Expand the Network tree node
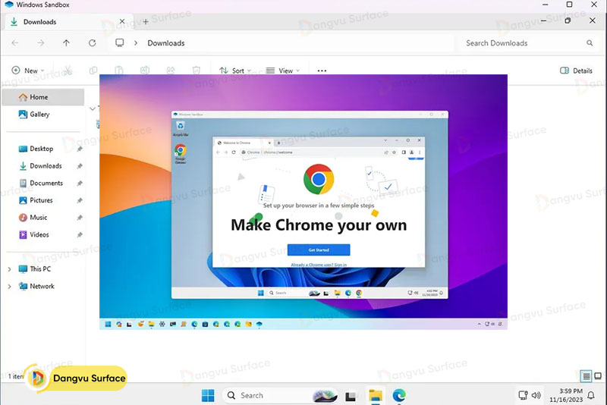The height and width of the screenshot is (405, 607). [9, 286]
